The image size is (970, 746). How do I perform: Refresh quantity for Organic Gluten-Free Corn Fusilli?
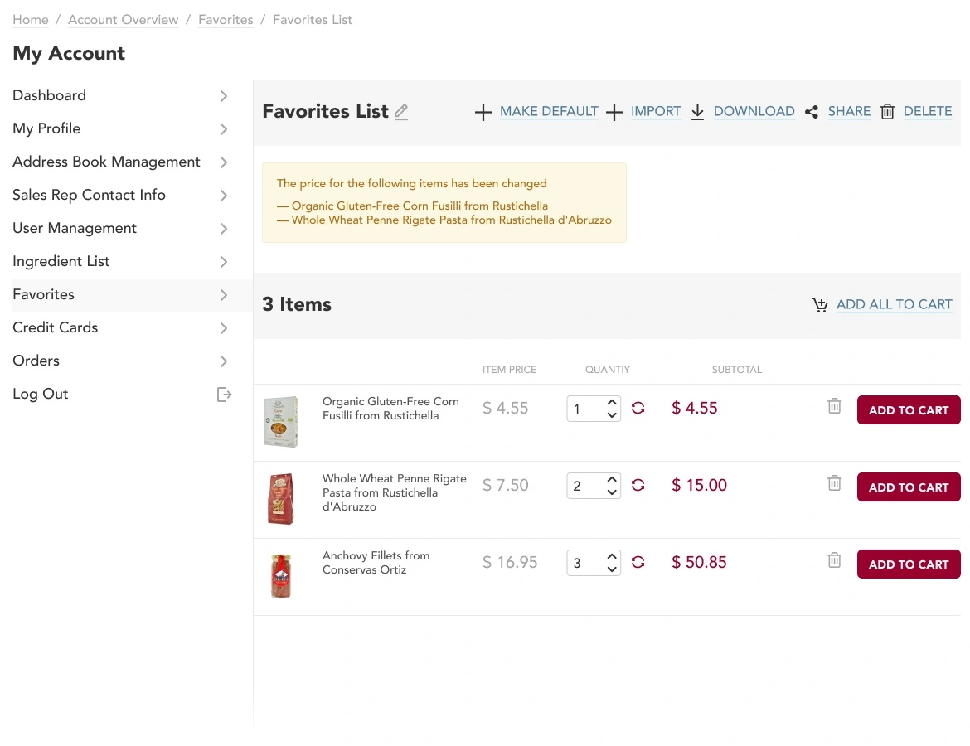(x=638, y=409)
